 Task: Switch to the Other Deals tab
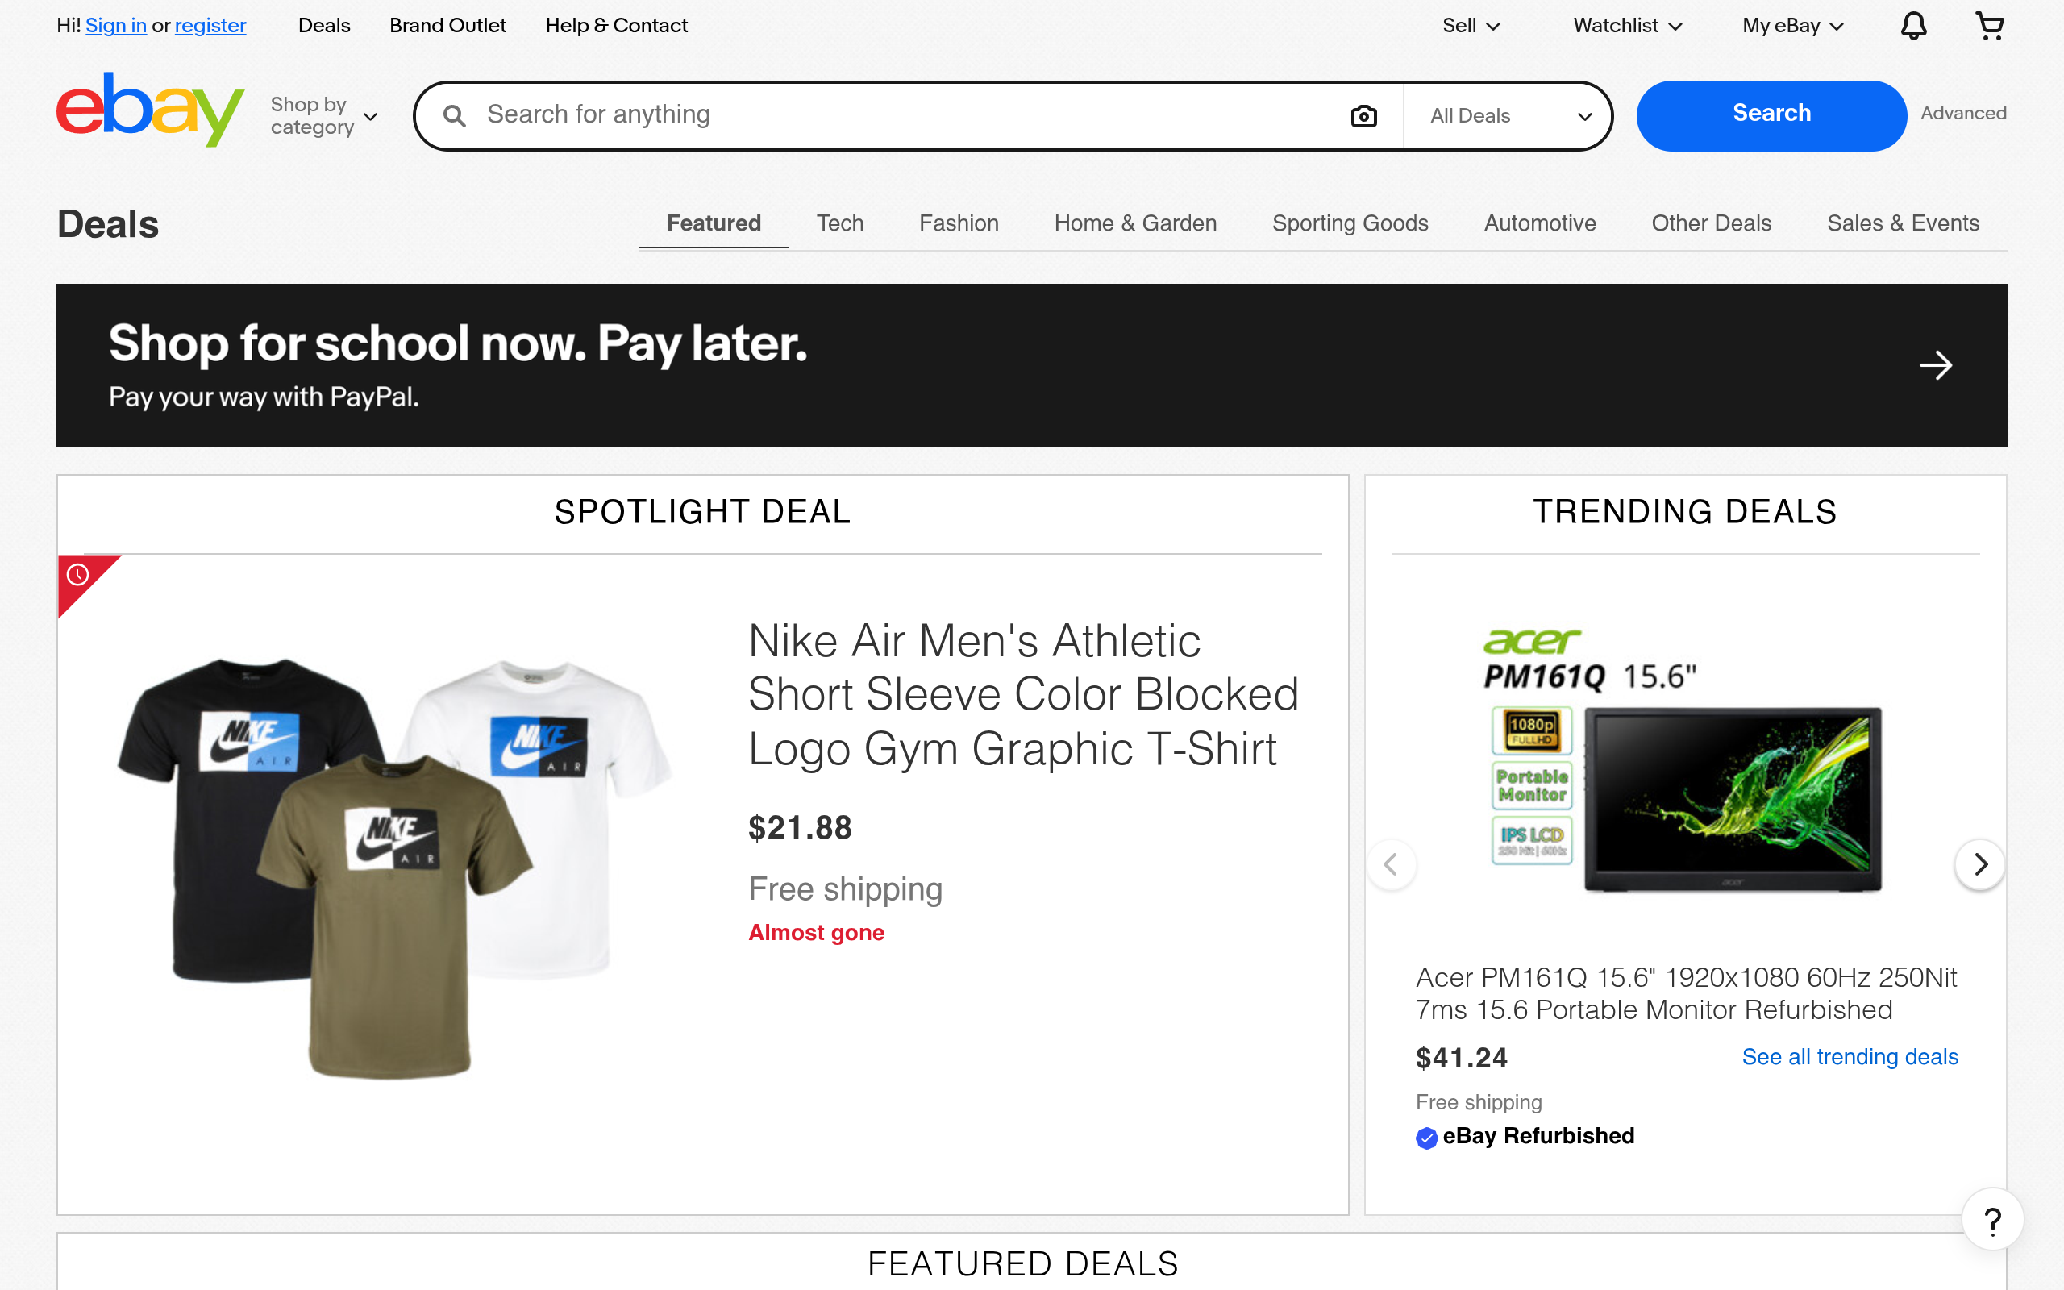pyautogui.click(x=1711, y=223)
